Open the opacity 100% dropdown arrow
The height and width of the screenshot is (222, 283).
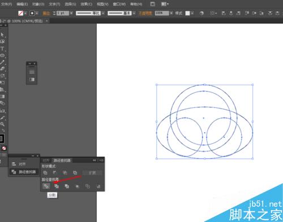pos(171,13)
